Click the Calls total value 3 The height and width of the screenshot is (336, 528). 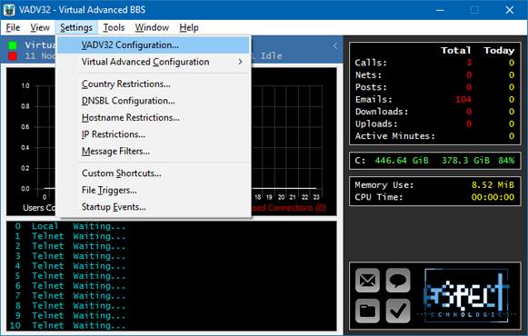click(469, 63)
